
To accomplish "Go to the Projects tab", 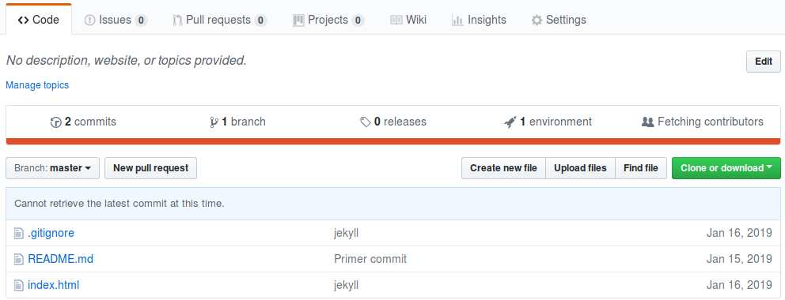I will click(328, 20).
